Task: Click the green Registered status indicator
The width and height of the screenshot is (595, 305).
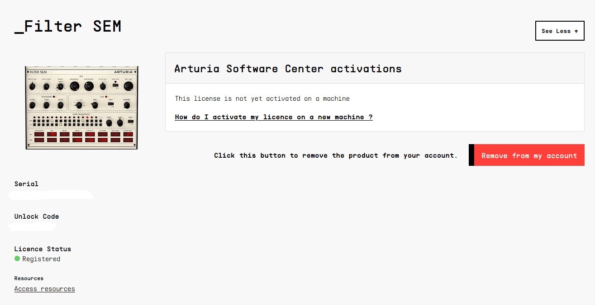Action: [x=18, y=258]
